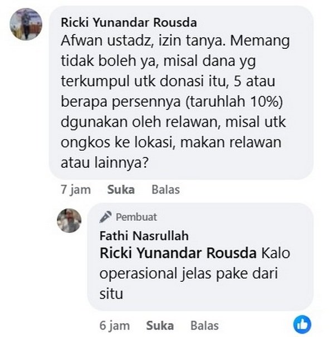Click Ricki's comment text bubble
Viewport: 334px width, 337px height.
pos(181,93)
